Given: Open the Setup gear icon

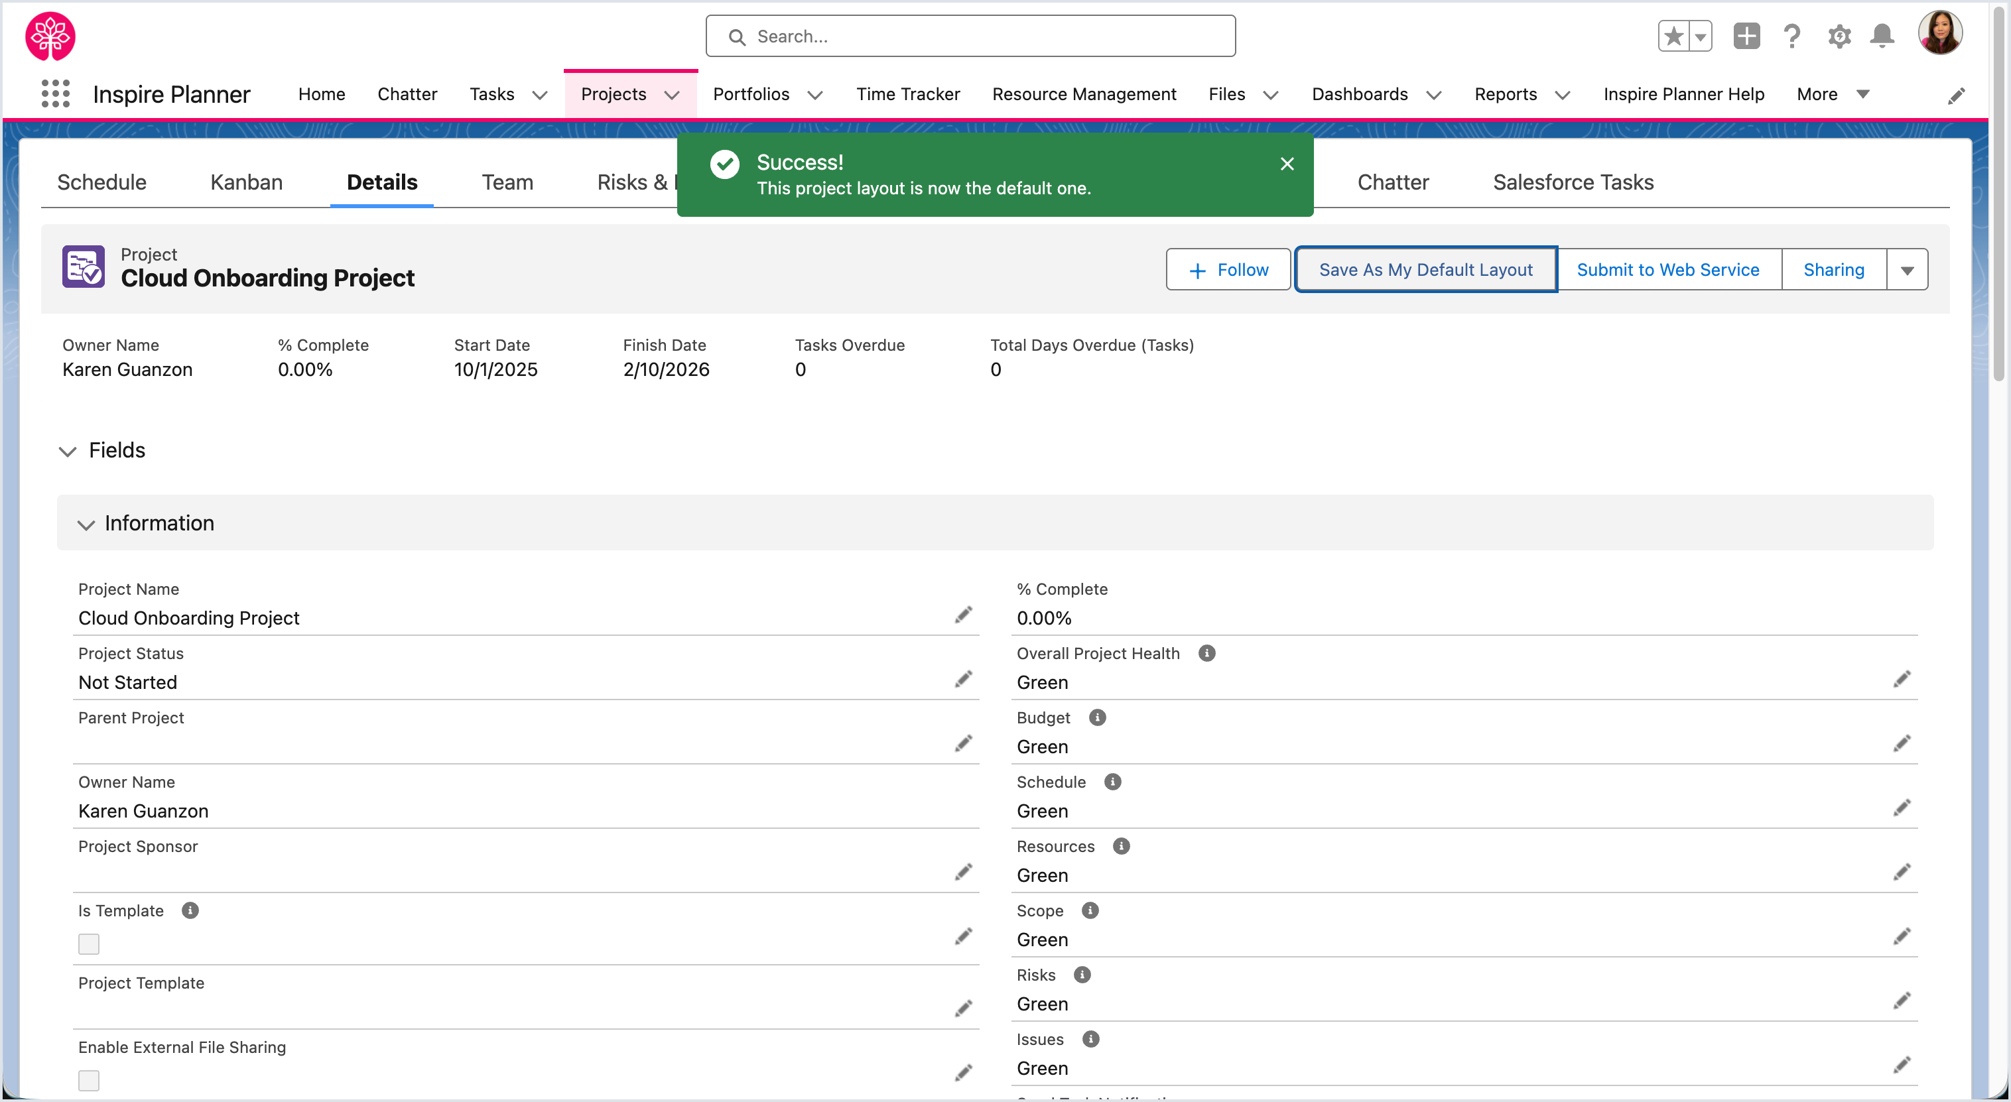Looking at the screenshot, I should [x=1839, y=36].
